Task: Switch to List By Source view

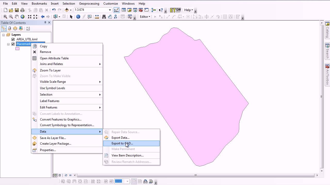Action: tap(10, 29)
